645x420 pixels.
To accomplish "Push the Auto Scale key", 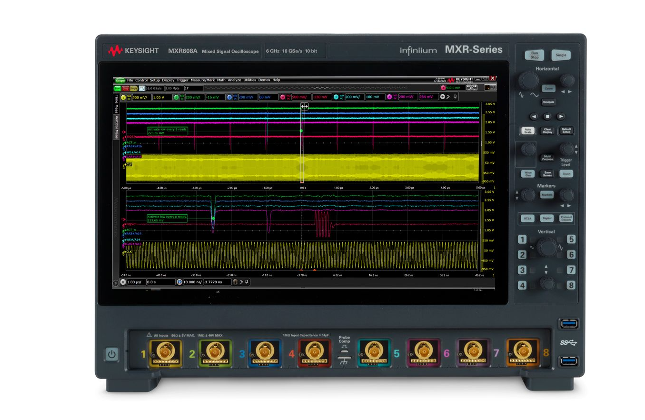I will 527,130.
